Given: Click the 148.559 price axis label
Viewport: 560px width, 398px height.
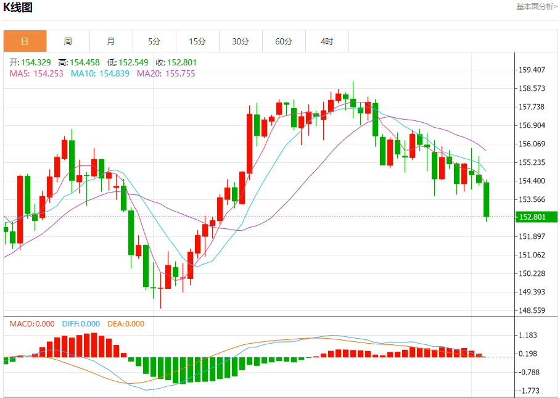Looking at the screenshot, I should [532, 310].
